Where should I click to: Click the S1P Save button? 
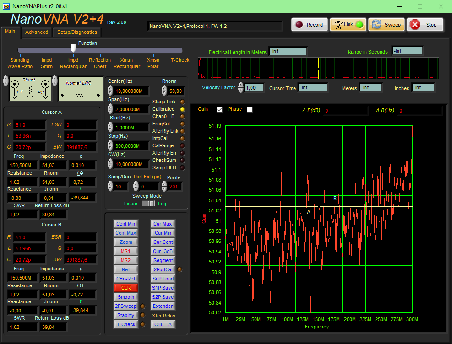pyautogui.click(x=163, y=288)
